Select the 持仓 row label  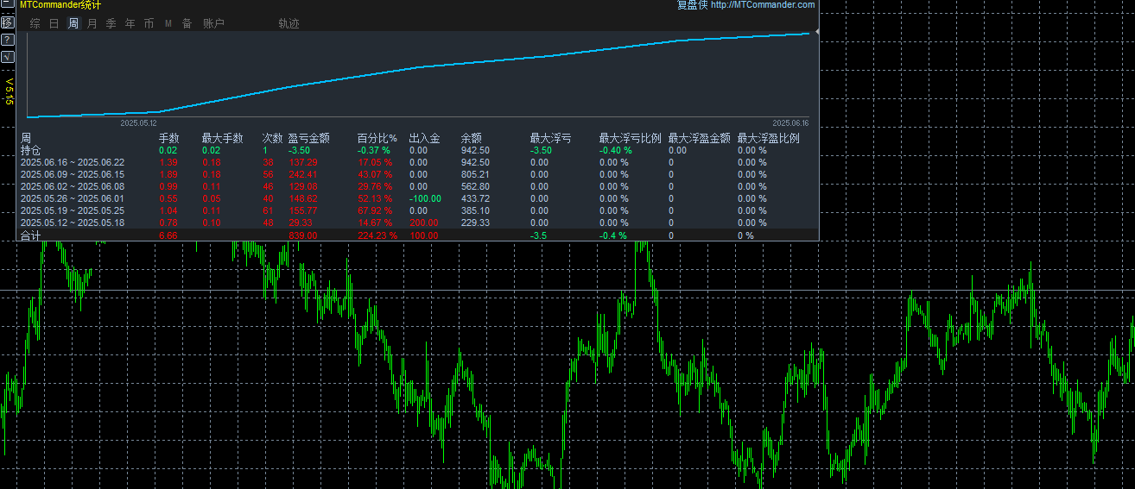[x=30, y=150]
